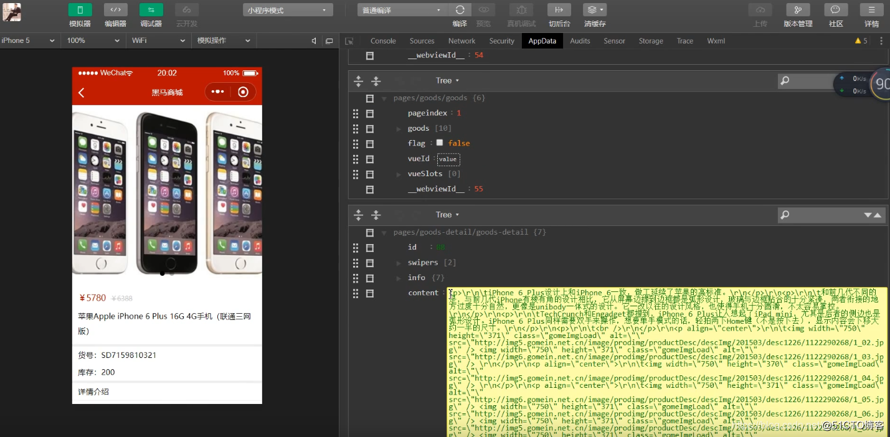Toggle the Debugger (调试器) panel icon
Screen dimensions: 890x437
[151, 10]
